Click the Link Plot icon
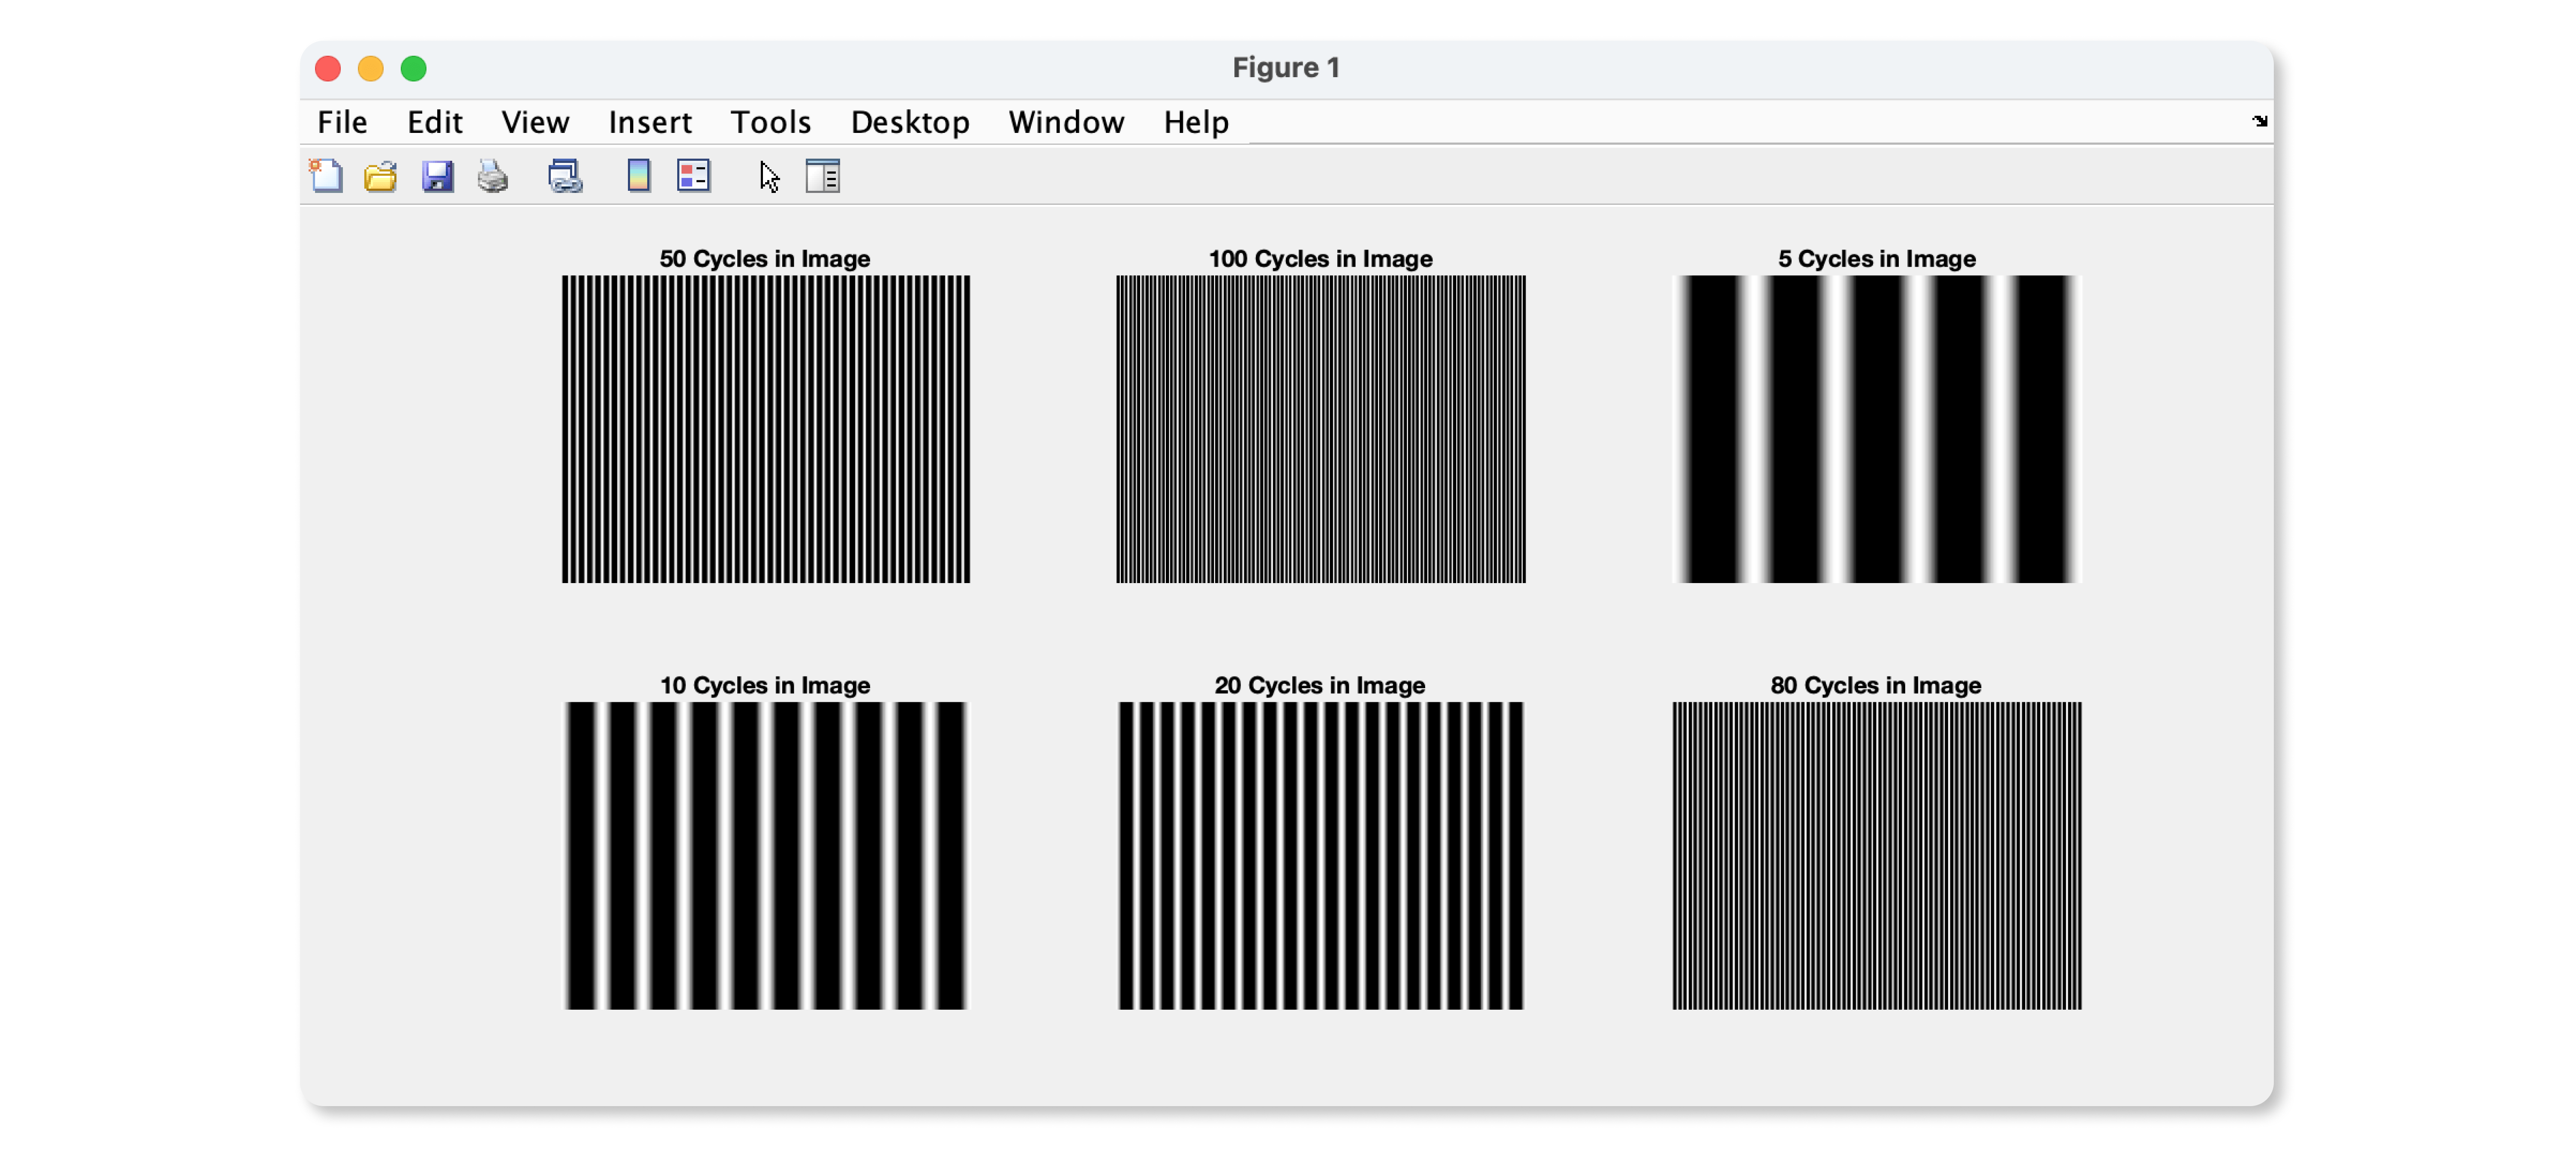This screenshot has height=1149, width=2576. click(565, 176)
